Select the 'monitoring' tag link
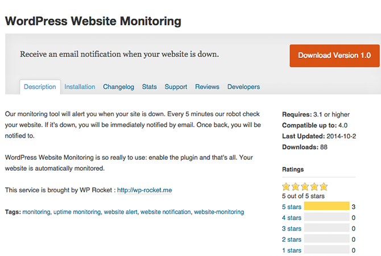Screen dimensions: 381x256 click(x=36, y=212)
